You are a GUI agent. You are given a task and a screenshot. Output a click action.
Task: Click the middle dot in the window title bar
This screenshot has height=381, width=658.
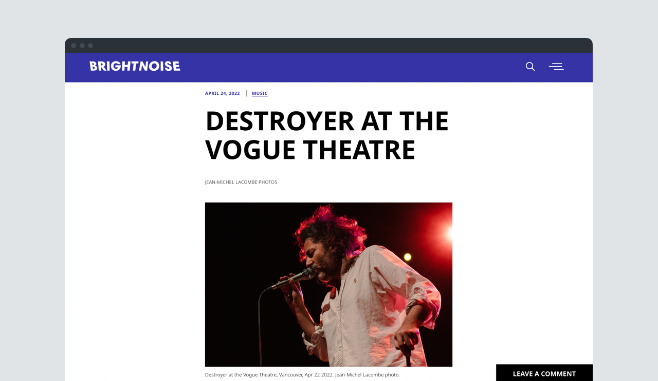pyautogui.click(x=82, y=46)
